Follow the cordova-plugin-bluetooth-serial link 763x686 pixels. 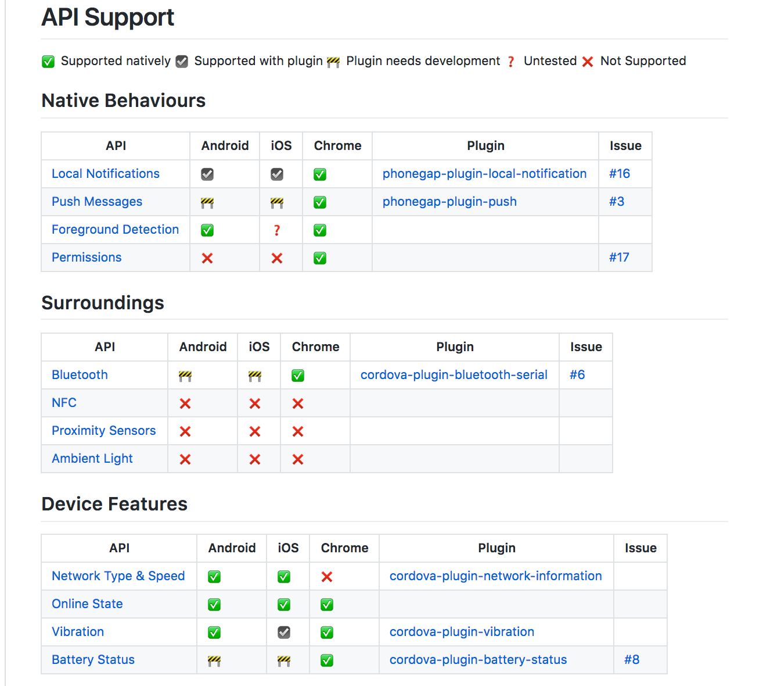pos(454,375)
